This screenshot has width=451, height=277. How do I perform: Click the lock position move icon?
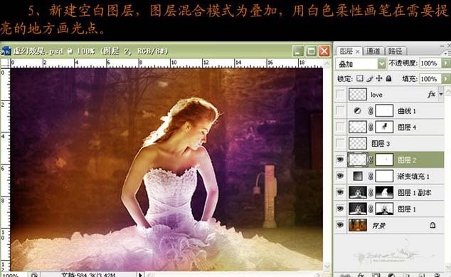[379, 78]
